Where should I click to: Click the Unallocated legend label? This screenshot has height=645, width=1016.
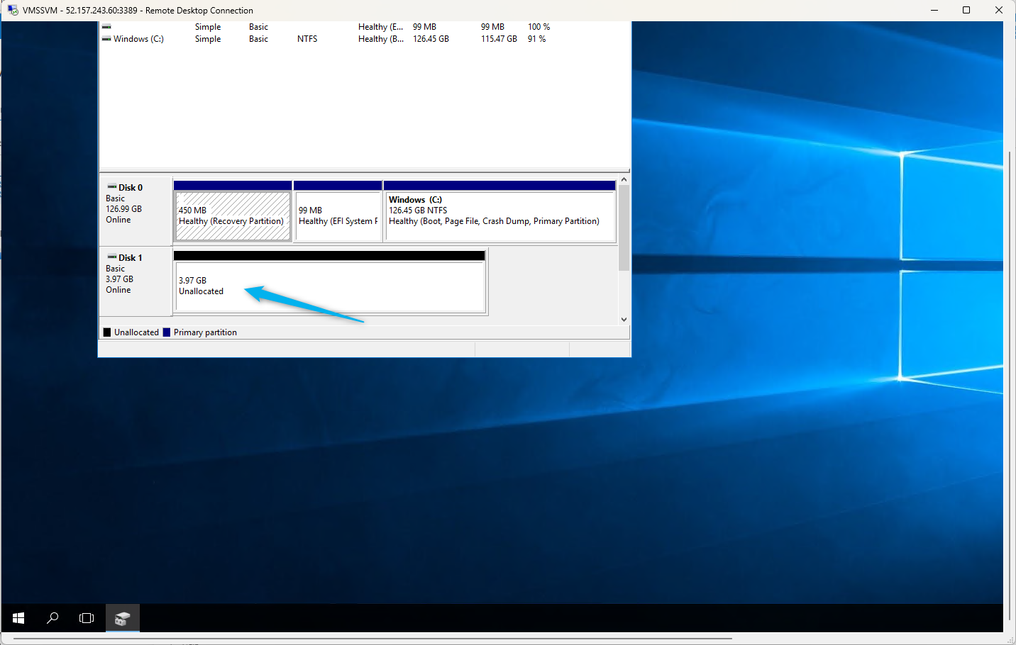(136, 332)
